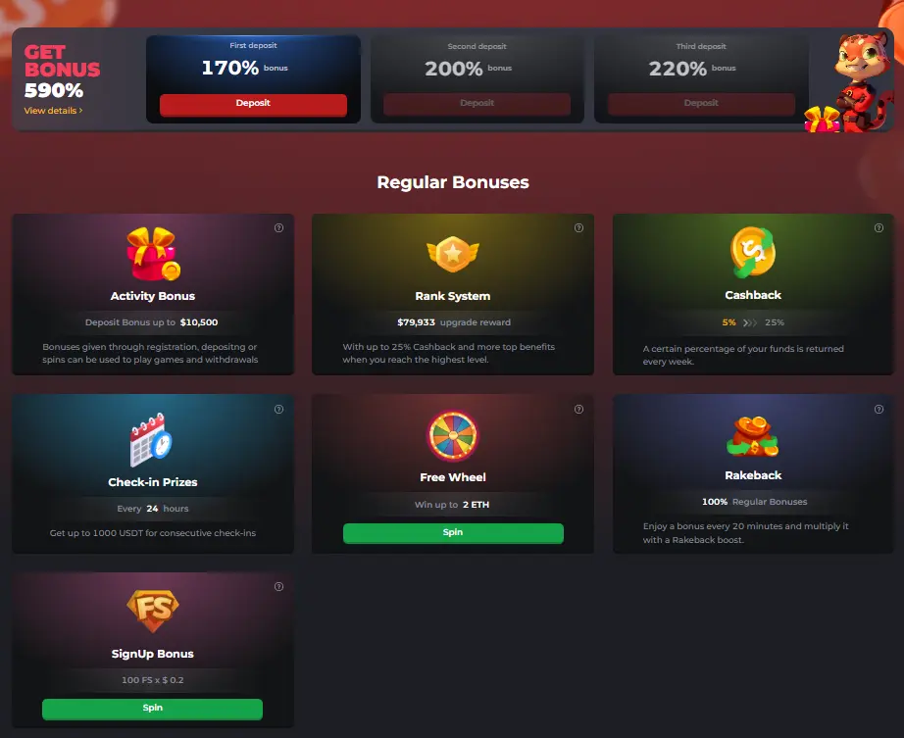Click the Free Wheel info icon
Image resolution: width=904 pixels, height=738 pixels.
click(x=578, y=409)
